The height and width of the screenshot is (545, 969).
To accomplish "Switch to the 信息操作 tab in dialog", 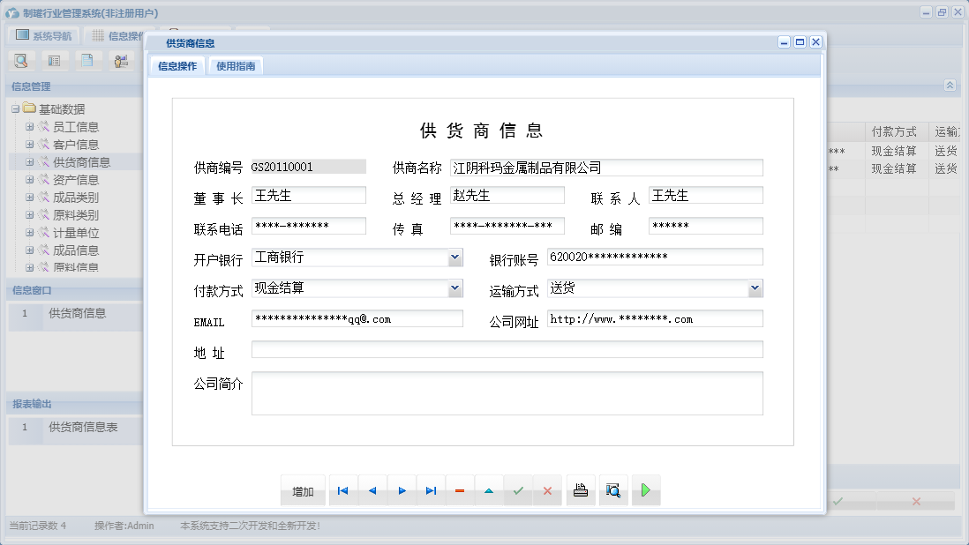I will pos(177,66).
